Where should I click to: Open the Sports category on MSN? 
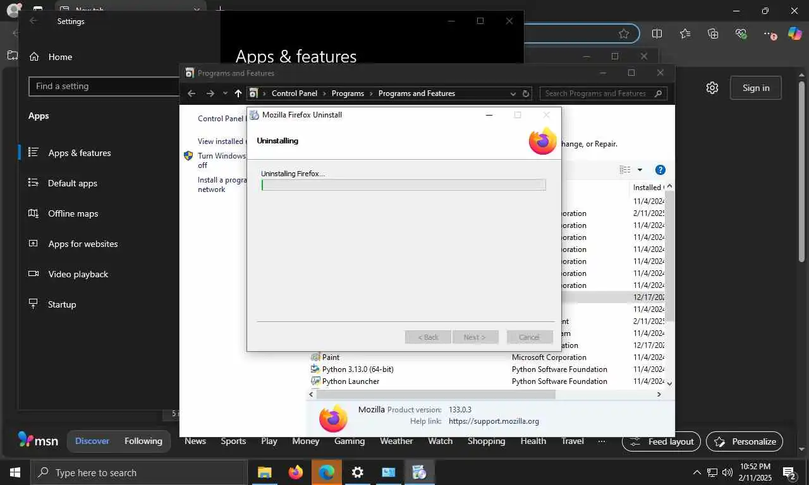233,441
